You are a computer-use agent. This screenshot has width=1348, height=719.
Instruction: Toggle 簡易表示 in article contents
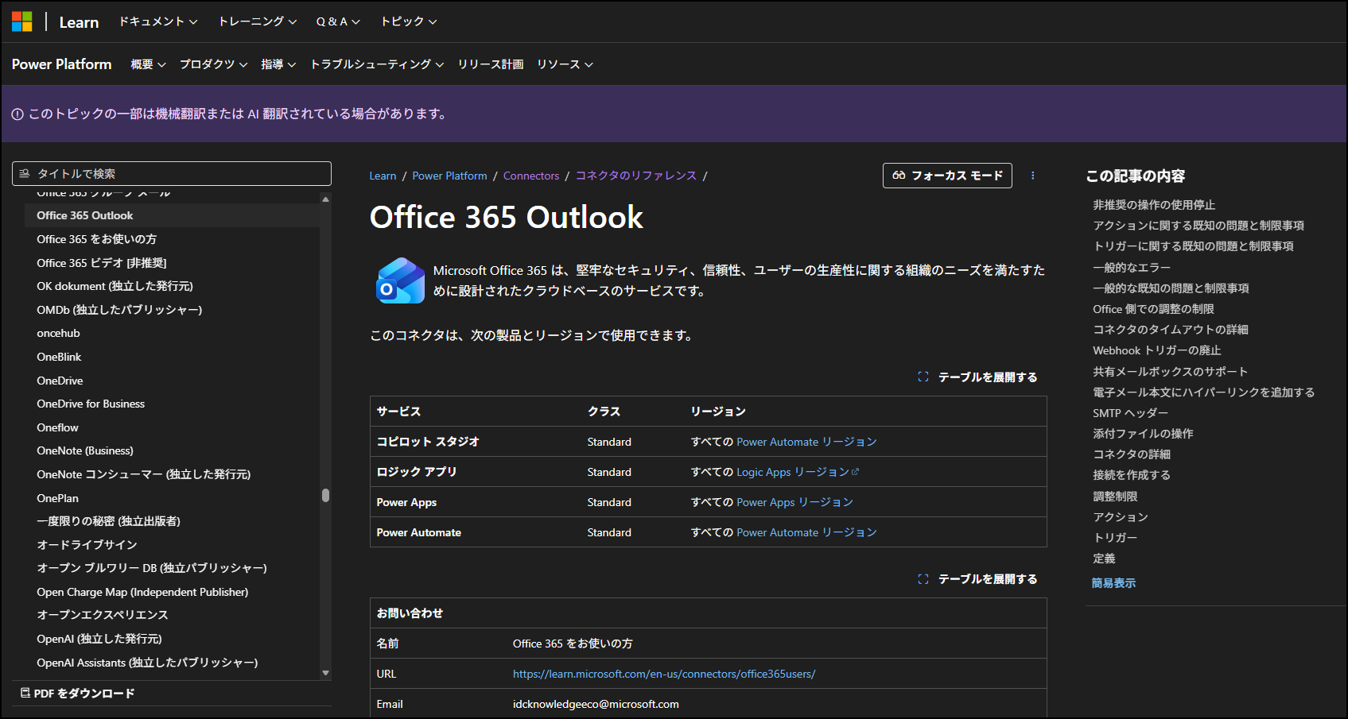[1113, 583]
